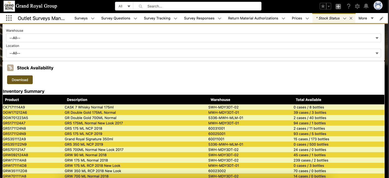Select product code GRS171124N8
The width and height of the screenshot is (389, 178).
pos(14,128)
